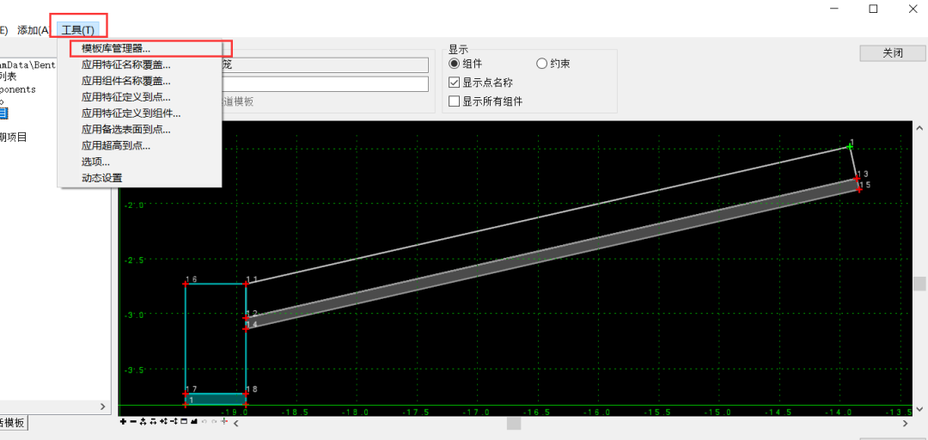Image resolution: width=928 pixels, height=440 pixels.
Task: Click the grayed undo arrow icon
Action: [x=205, y=421]
